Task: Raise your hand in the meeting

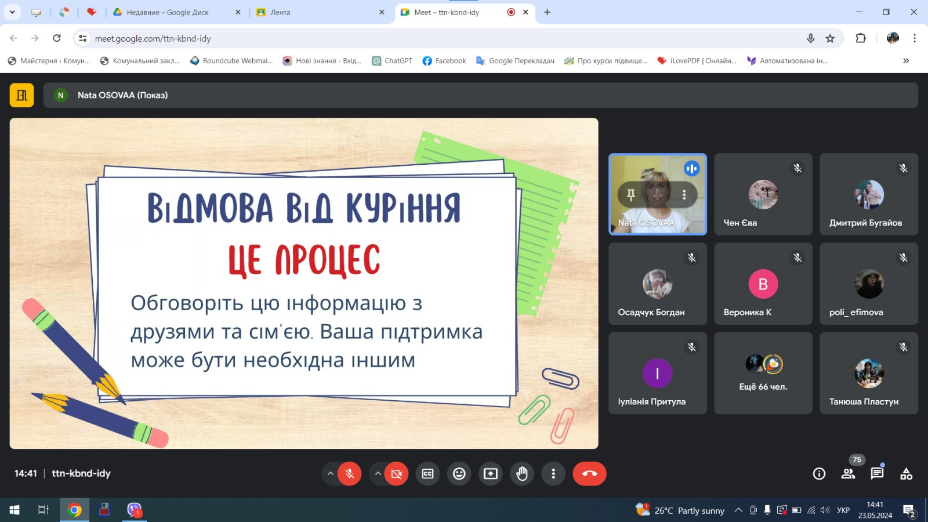Action: coord(522,474)
